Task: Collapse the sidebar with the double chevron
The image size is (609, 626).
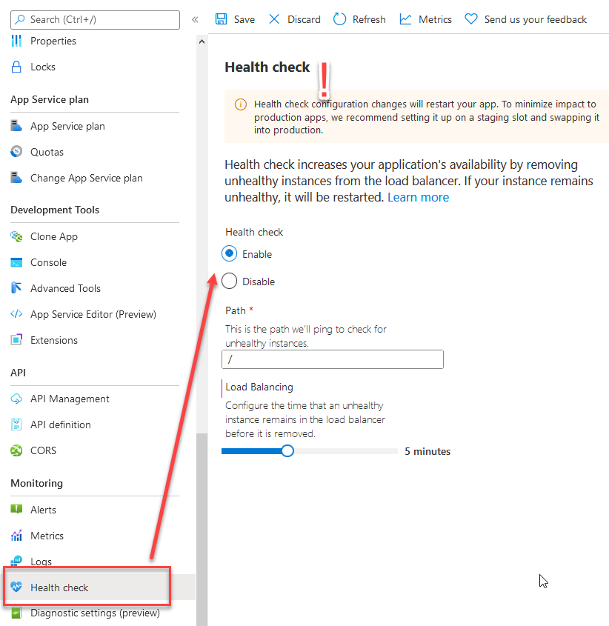Action: [x=195, y=20]
